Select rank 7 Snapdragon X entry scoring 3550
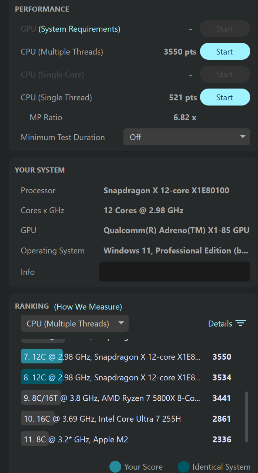 coord(126,357)
